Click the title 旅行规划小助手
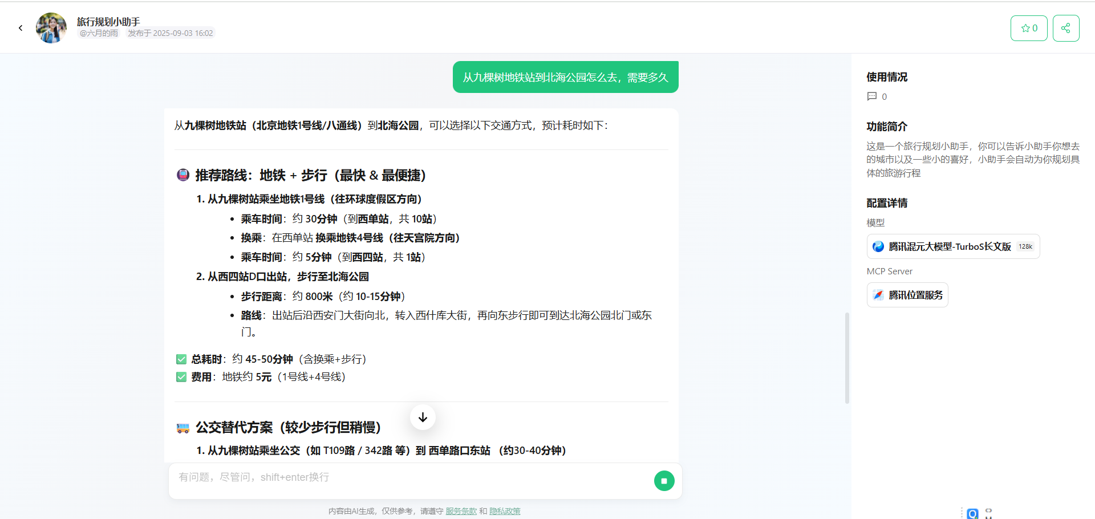This screenshot has width=1095, height=519. coord(108,22)
